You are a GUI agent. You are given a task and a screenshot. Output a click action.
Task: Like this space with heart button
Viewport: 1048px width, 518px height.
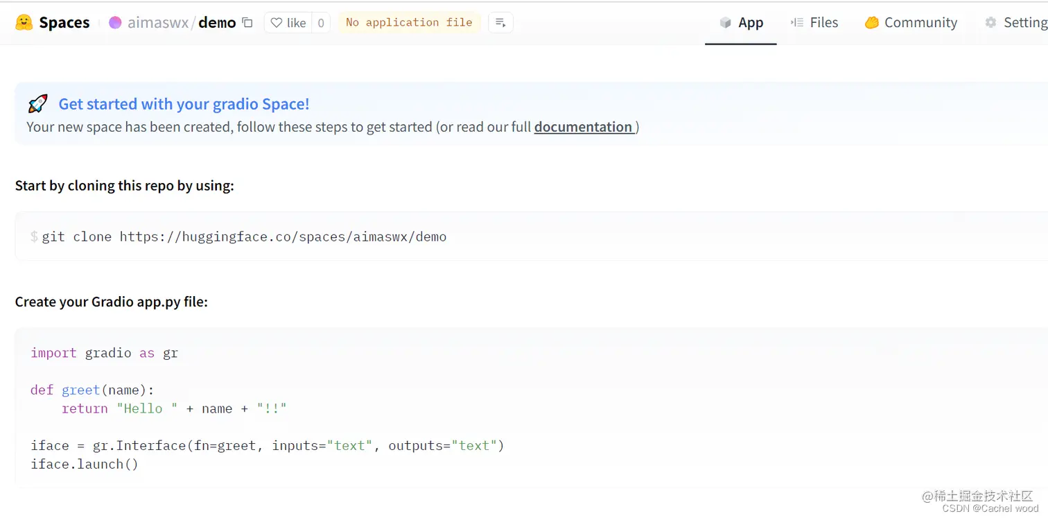288,23
